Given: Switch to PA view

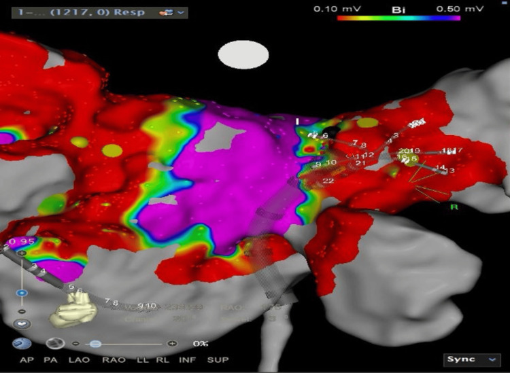Looking at the screenshot, I should tap(51, 360).
